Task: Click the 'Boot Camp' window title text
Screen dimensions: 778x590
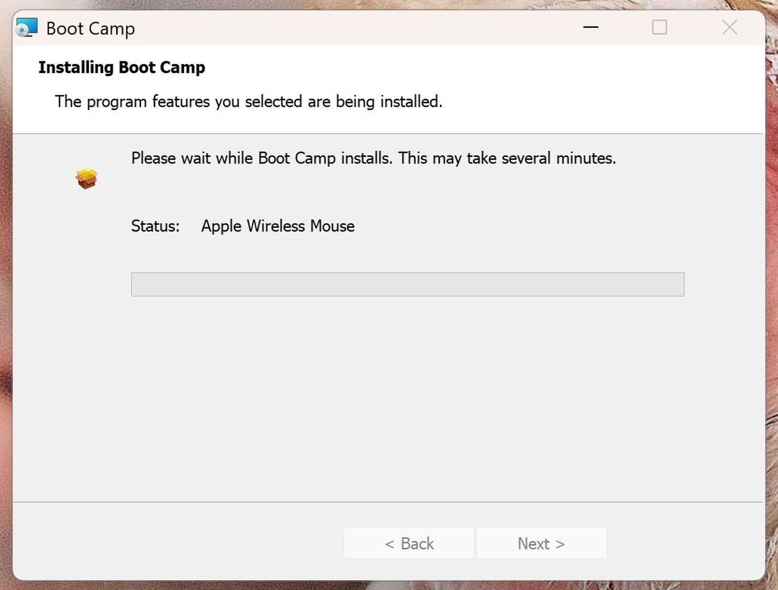Action: coord(91,28)
